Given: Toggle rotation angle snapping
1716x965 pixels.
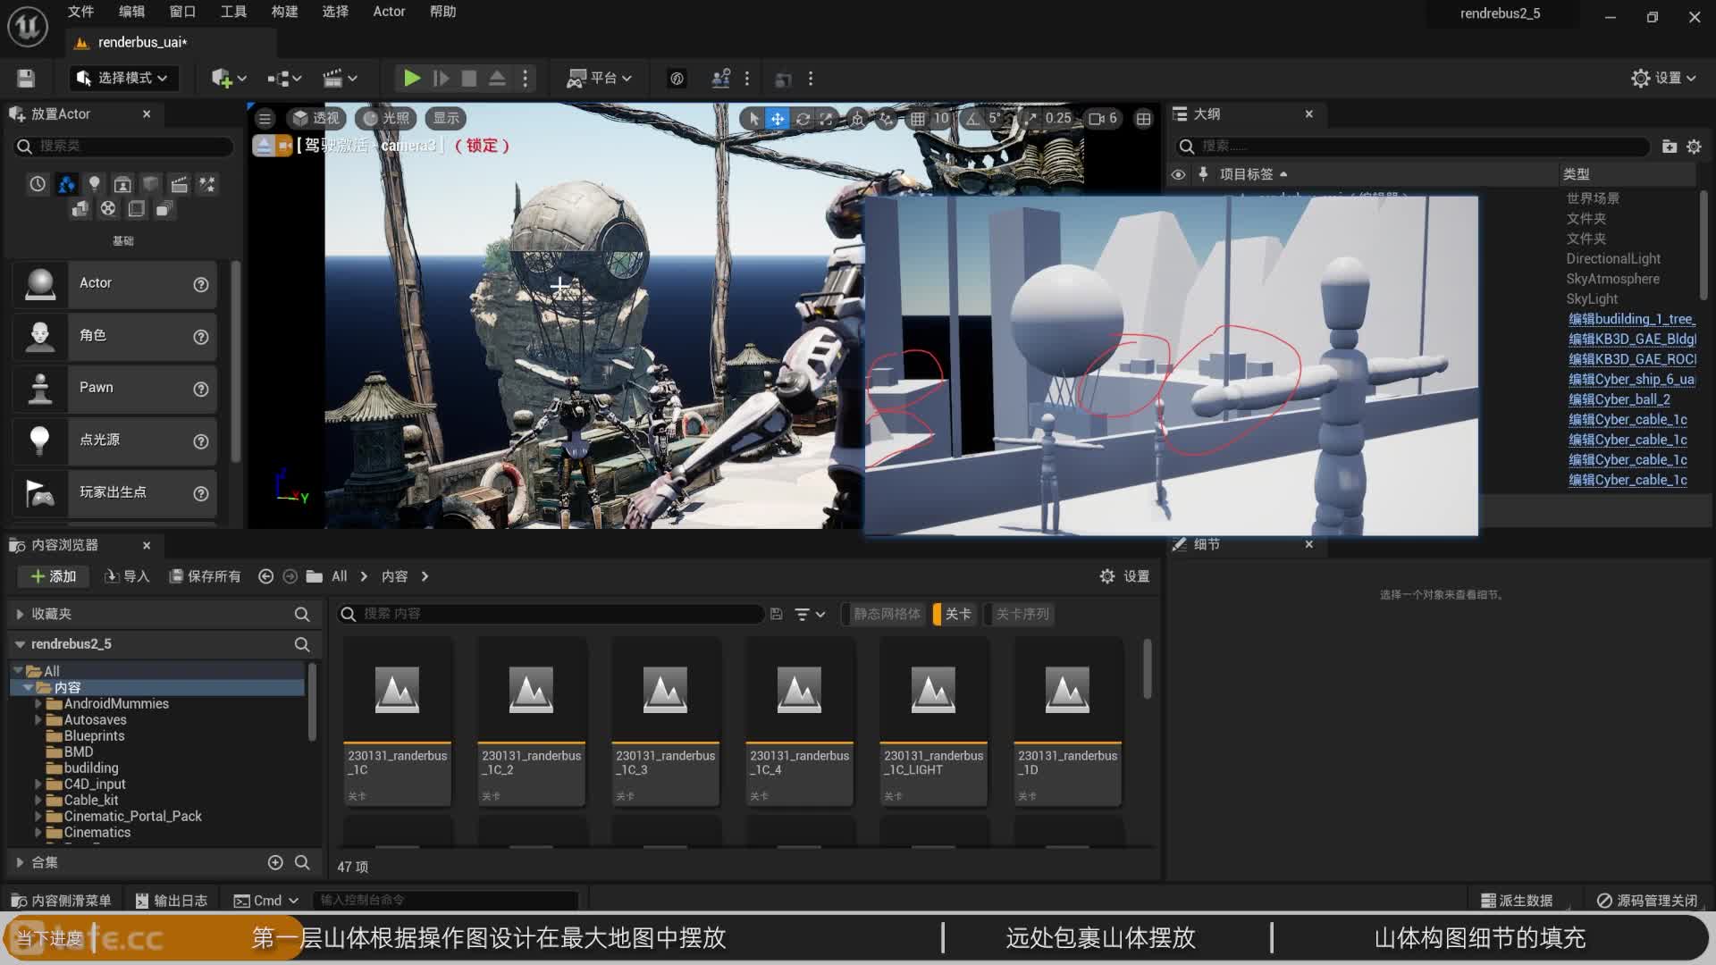Looking at the screenshot, I should 972,118.
